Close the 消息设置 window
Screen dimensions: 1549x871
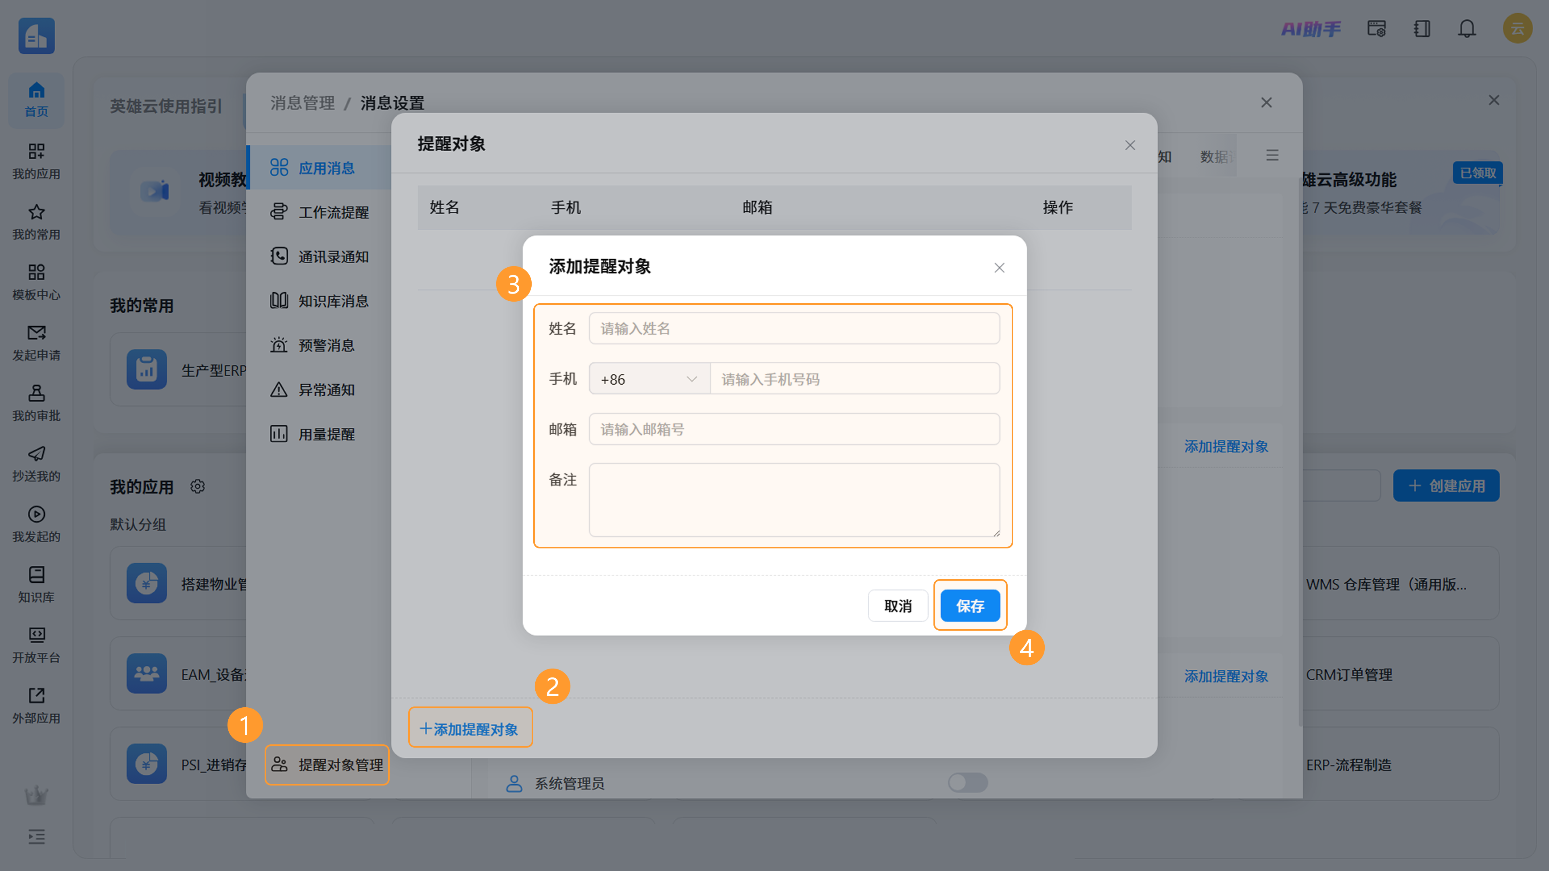[1266, 103]
